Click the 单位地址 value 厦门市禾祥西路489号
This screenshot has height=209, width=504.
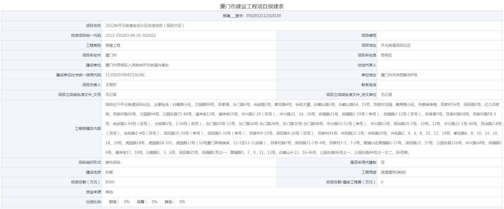click(399, 75)
